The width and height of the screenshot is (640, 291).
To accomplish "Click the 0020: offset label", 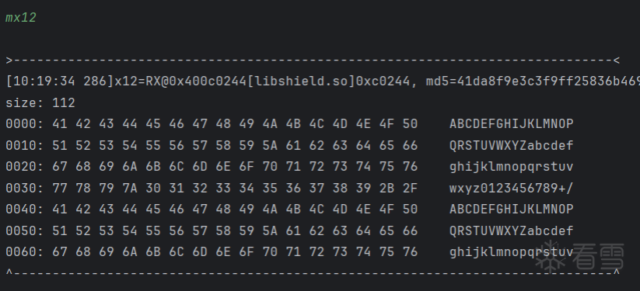I will point(24,167).
